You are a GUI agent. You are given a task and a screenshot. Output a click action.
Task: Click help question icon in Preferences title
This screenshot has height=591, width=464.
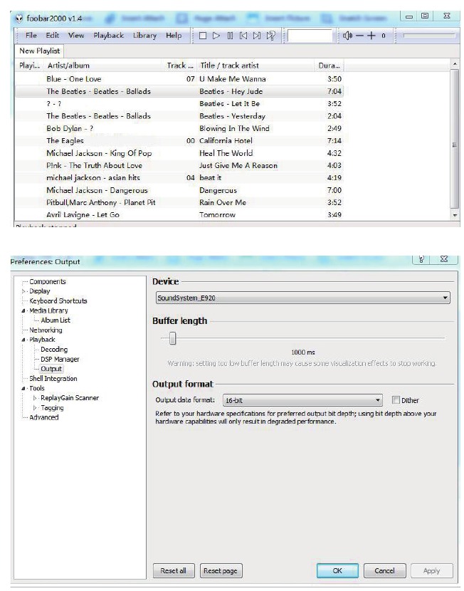[421, 259]
